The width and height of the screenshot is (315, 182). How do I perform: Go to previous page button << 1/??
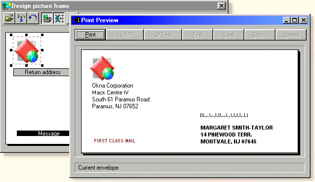pyautogui.click(x=125, y=35)
